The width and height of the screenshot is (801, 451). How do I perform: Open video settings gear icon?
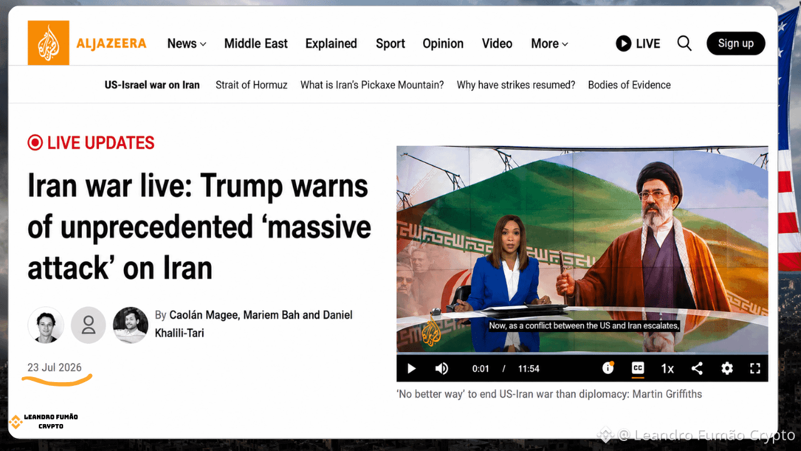pos(727,368)
